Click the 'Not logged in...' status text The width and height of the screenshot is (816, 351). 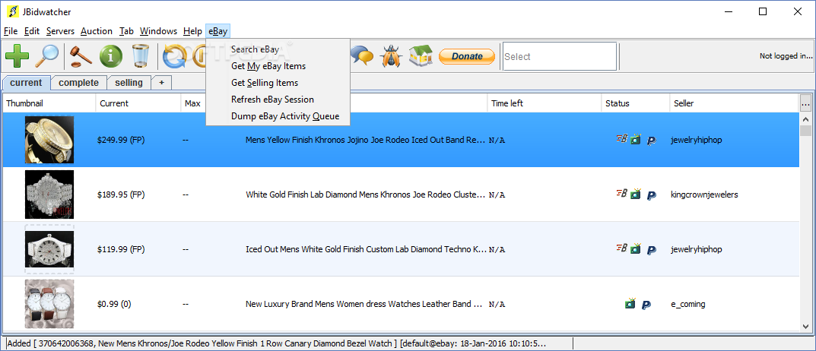click(786, 55)
